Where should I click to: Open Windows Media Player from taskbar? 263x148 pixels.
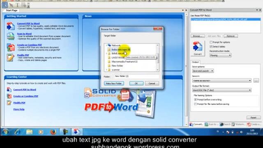click(x=41, y=132)
